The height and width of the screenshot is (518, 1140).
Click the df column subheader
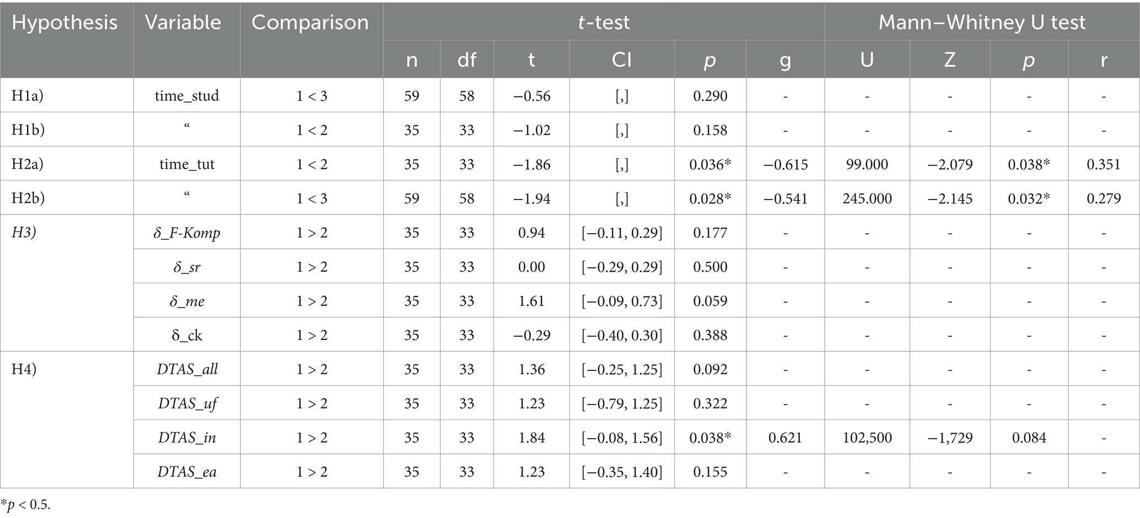pos(466,60)
